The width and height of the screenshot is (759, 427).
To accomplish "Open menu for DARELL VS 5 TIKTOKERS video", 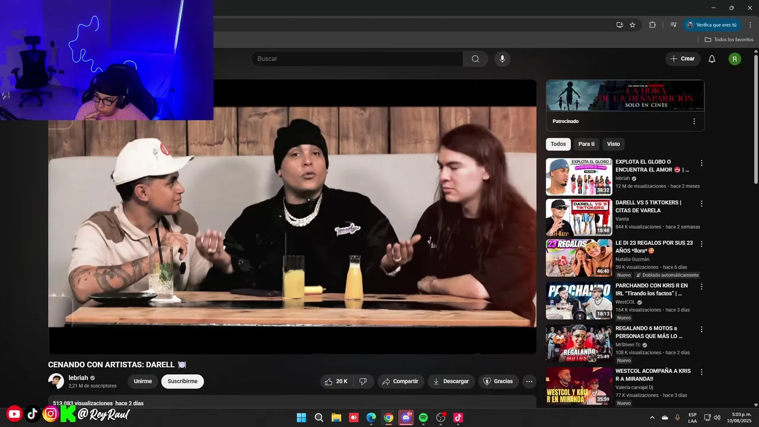I will [x=701, y=203].
